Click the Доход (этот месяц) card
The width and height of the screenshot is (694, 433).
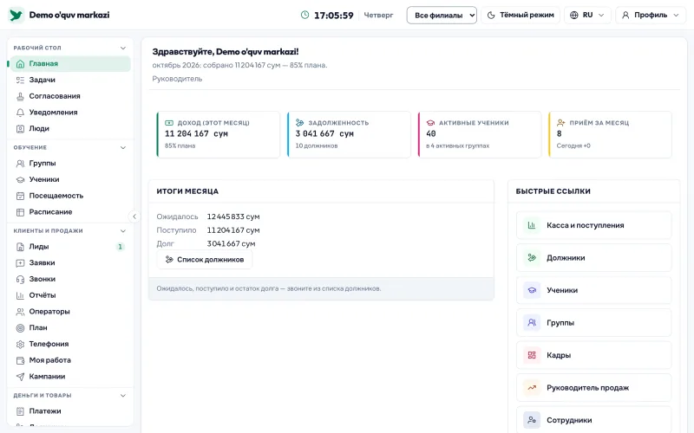(219, 134)
